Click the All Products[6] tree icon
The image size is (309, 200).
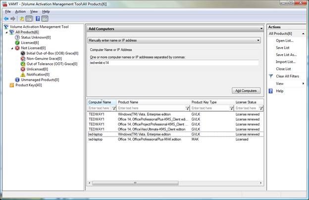pyautogui.click(x=12, y=32)
